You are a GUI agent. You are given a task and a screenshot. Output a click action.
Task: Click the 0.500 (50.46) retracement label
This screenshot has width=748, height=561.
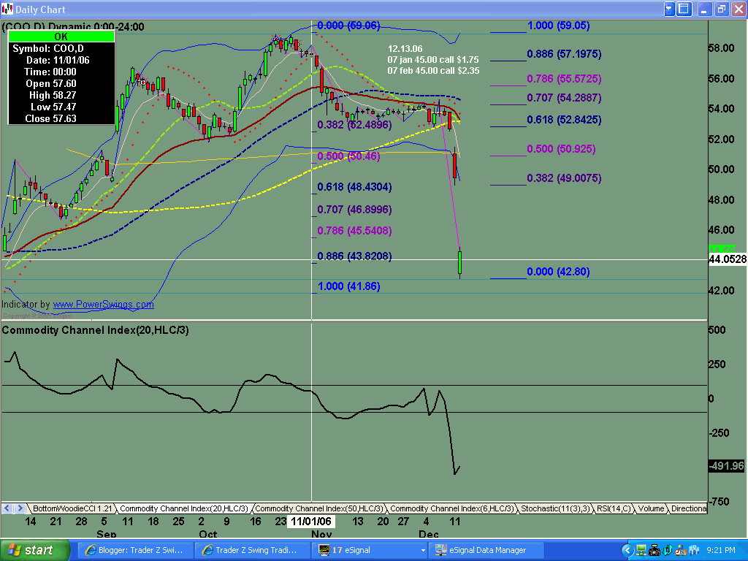point(348,156)
